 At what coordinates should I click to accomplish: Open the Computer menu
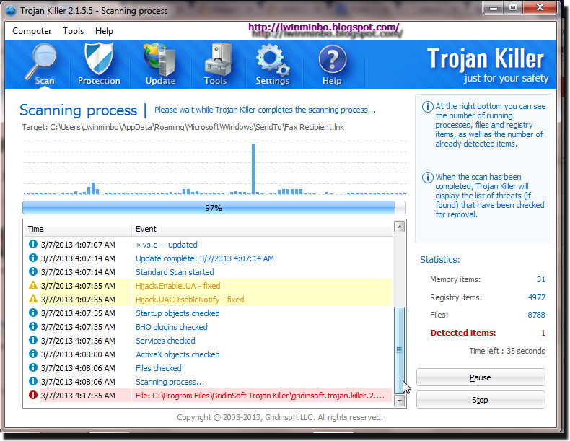[32, 31]
